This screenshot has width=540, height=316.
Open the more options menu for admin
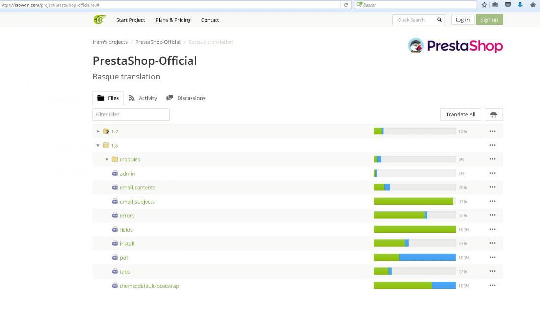[492, 173]
